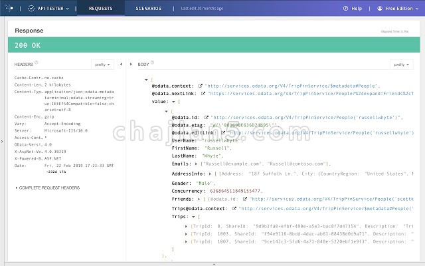Click the Vary Accept-Encoding header value
425x266 pixels.
point(62,124)
